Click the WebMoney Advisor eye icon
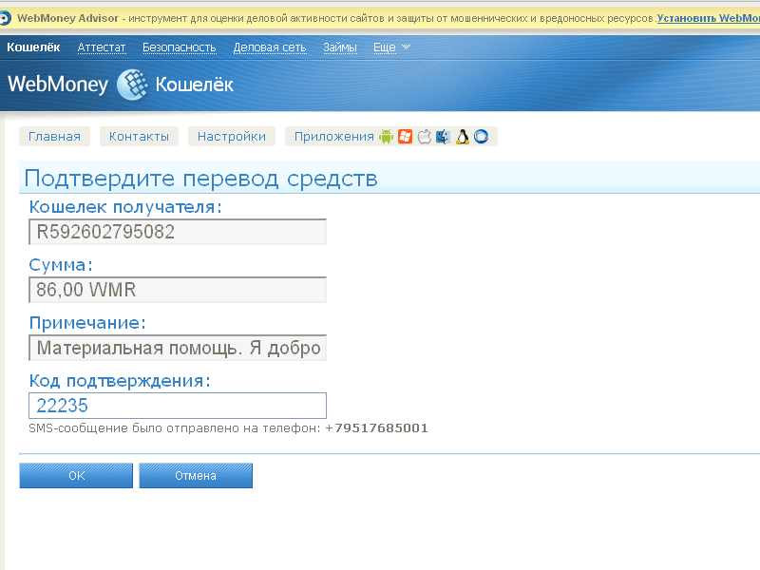The image size is (760, 570). click(x=5, y=18)
